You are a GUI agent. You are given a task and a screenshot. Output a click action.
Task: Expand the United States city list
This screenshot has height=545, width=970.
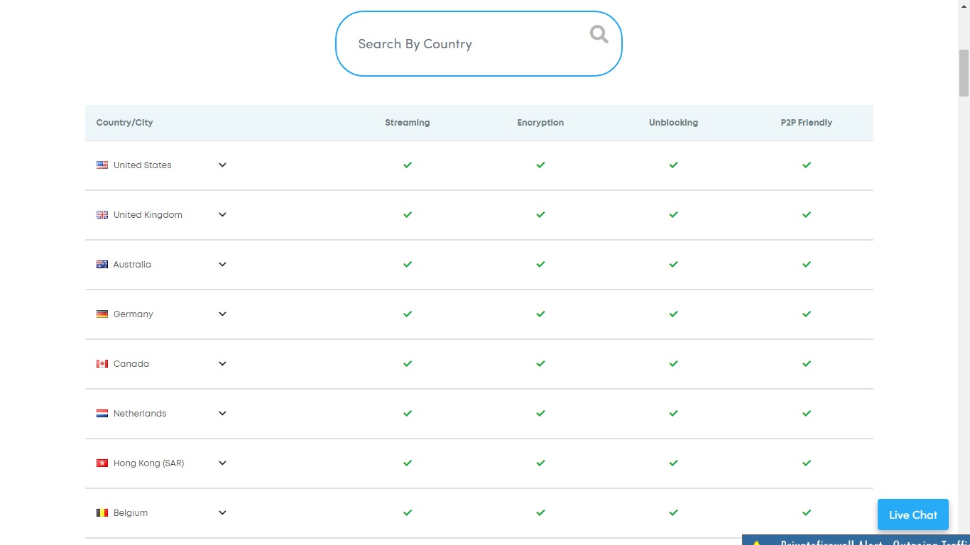click(222, 165)
